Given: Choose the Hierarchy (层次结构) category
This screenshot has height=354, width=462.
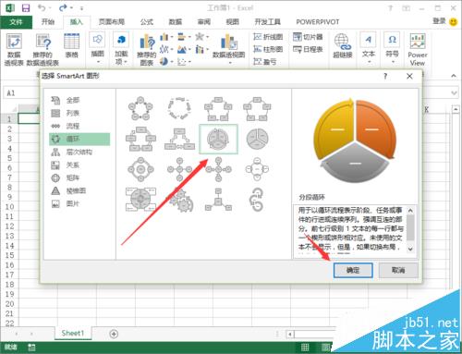Looking at the screenshot, I should [79, 152].
